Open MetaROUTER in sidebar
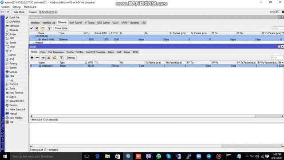This screenshot has height=160, width=284. [17, 101]
